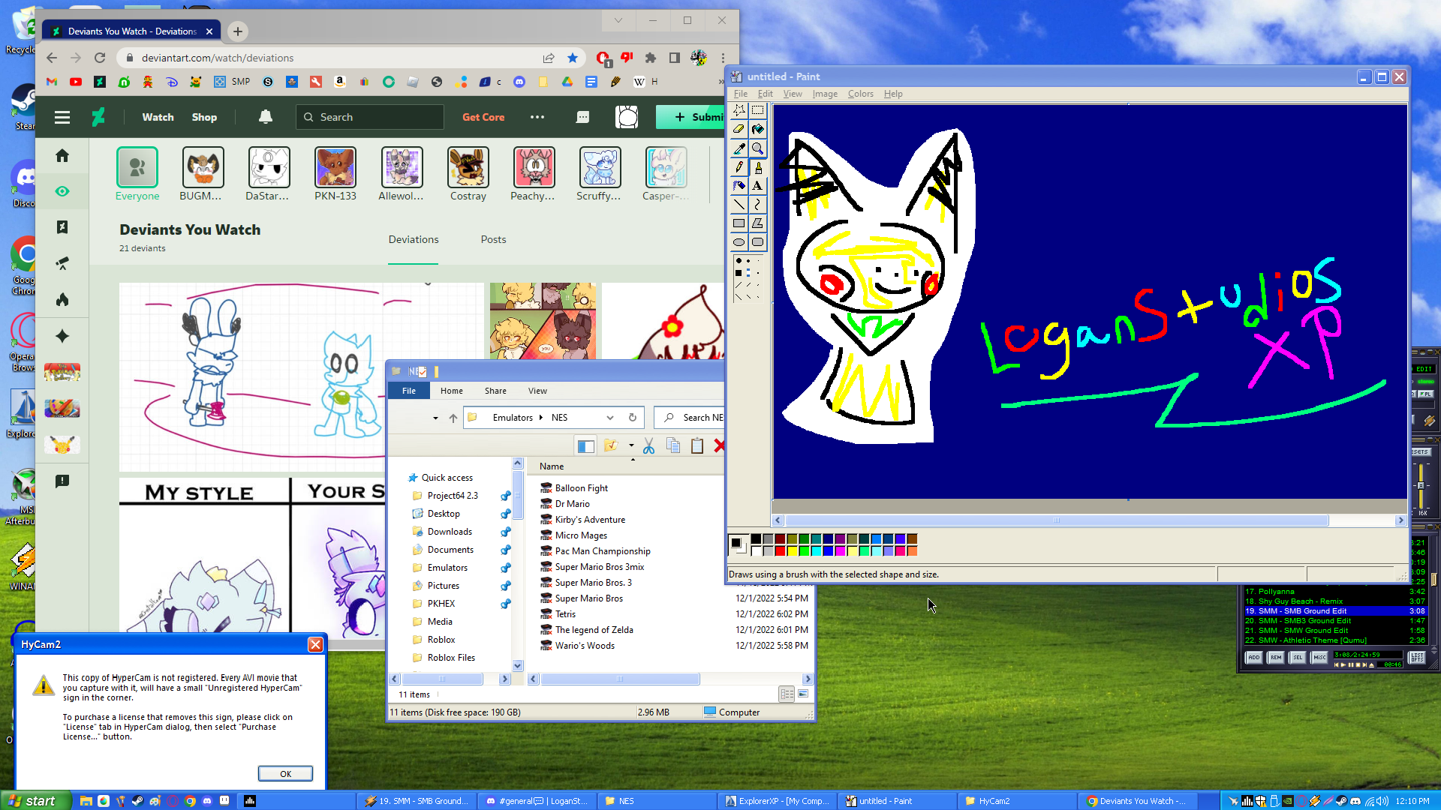1441x810 pixels.
Task: Click DeviantArt search field
Action: [x=370, y=117]
